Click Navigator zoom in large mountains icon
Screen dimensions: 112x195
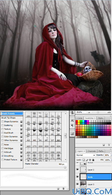[109, 112]
